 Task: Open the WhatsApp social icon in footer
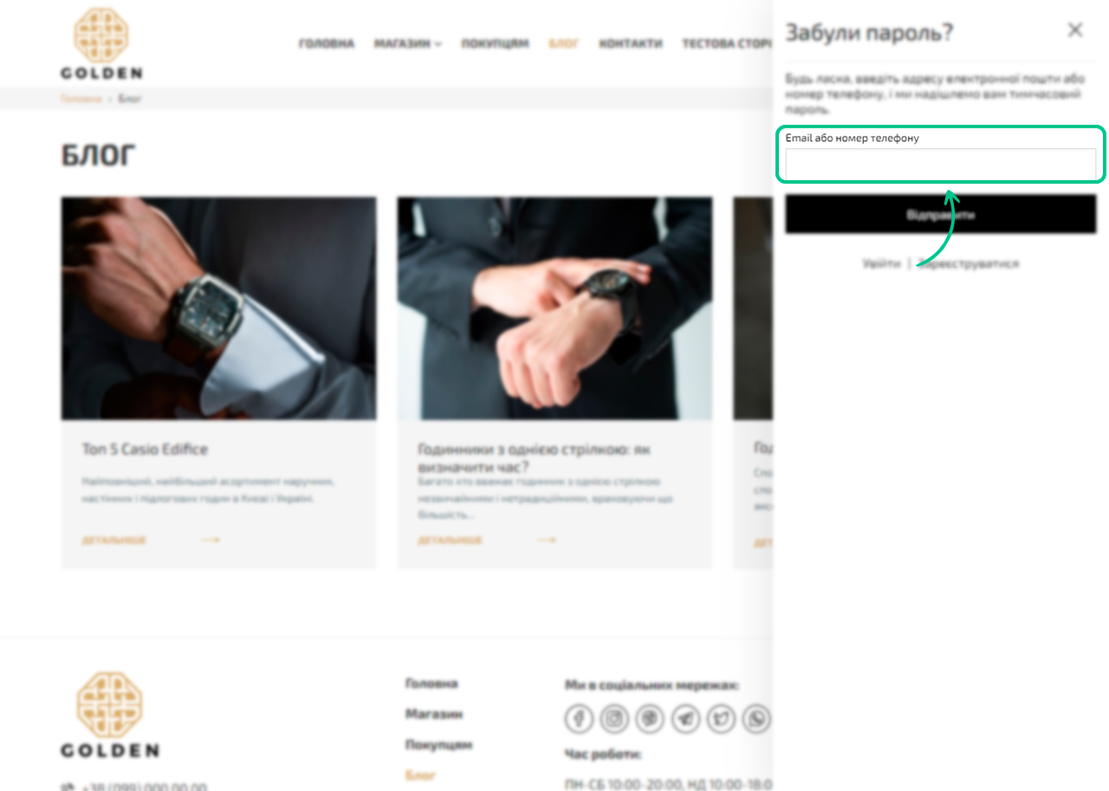(x=756, y=718)
